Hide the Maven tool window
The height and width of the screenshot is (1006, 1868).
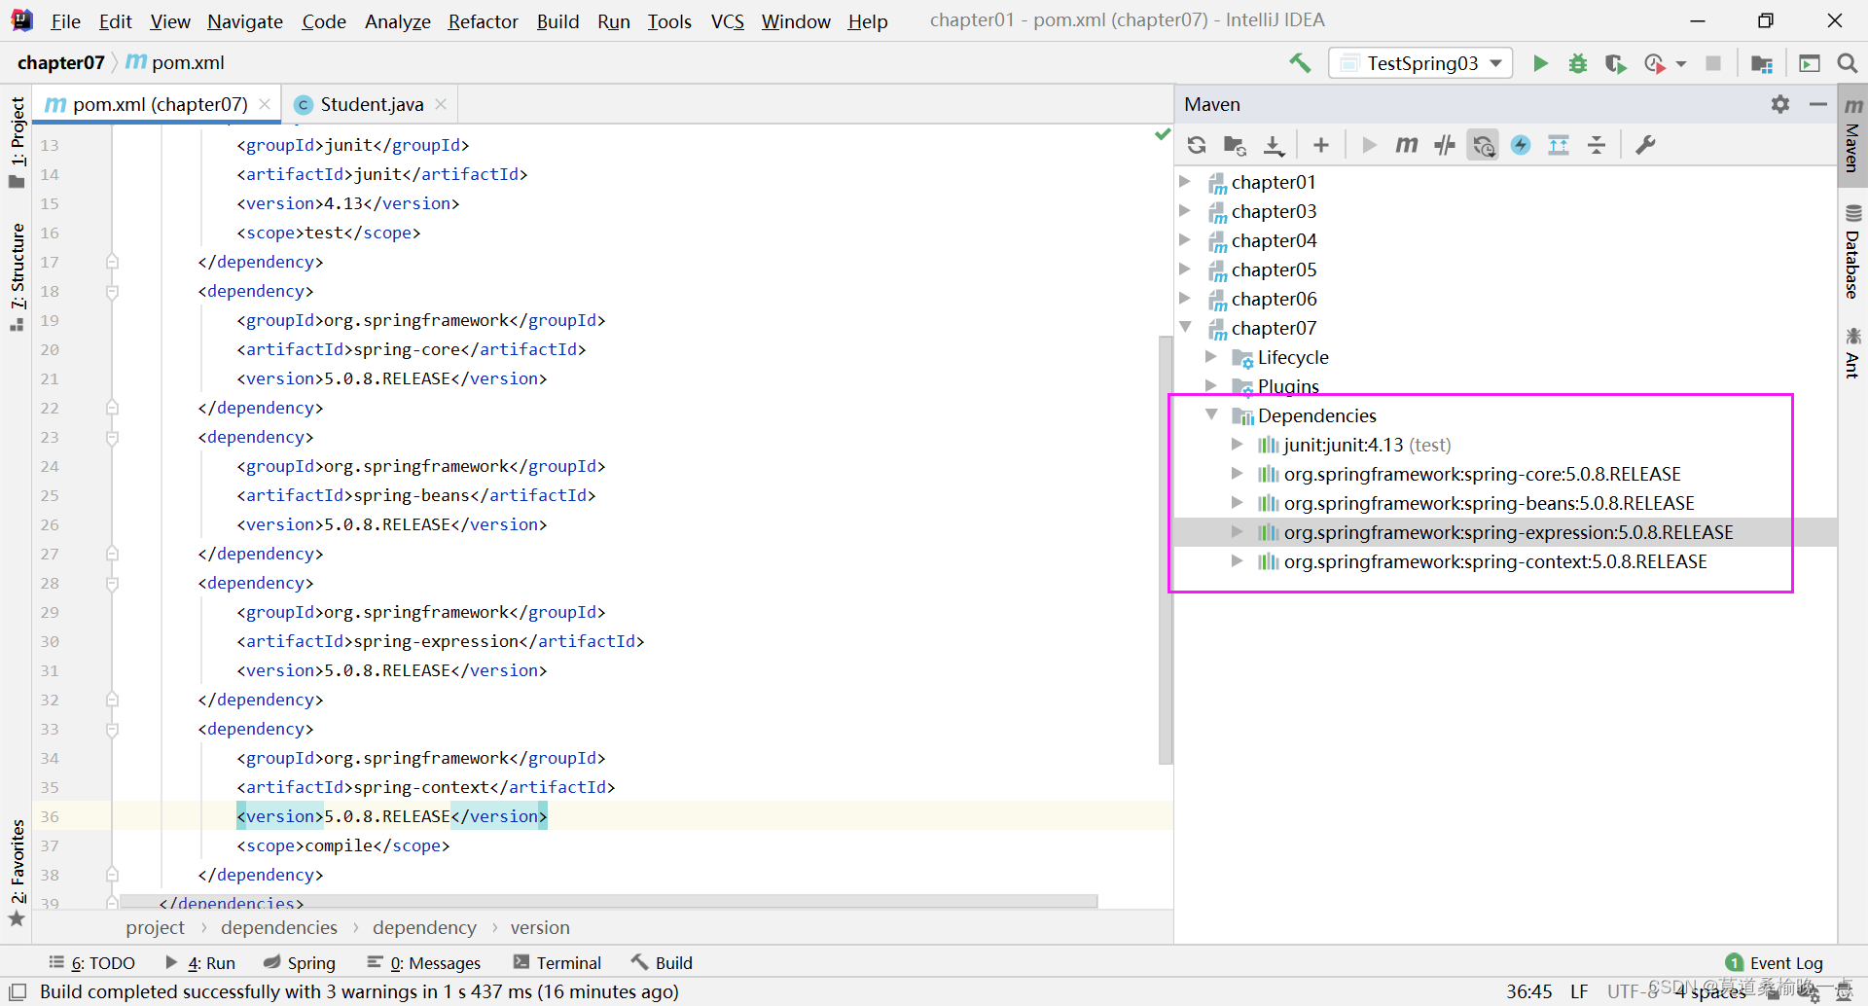point(1817,104)
